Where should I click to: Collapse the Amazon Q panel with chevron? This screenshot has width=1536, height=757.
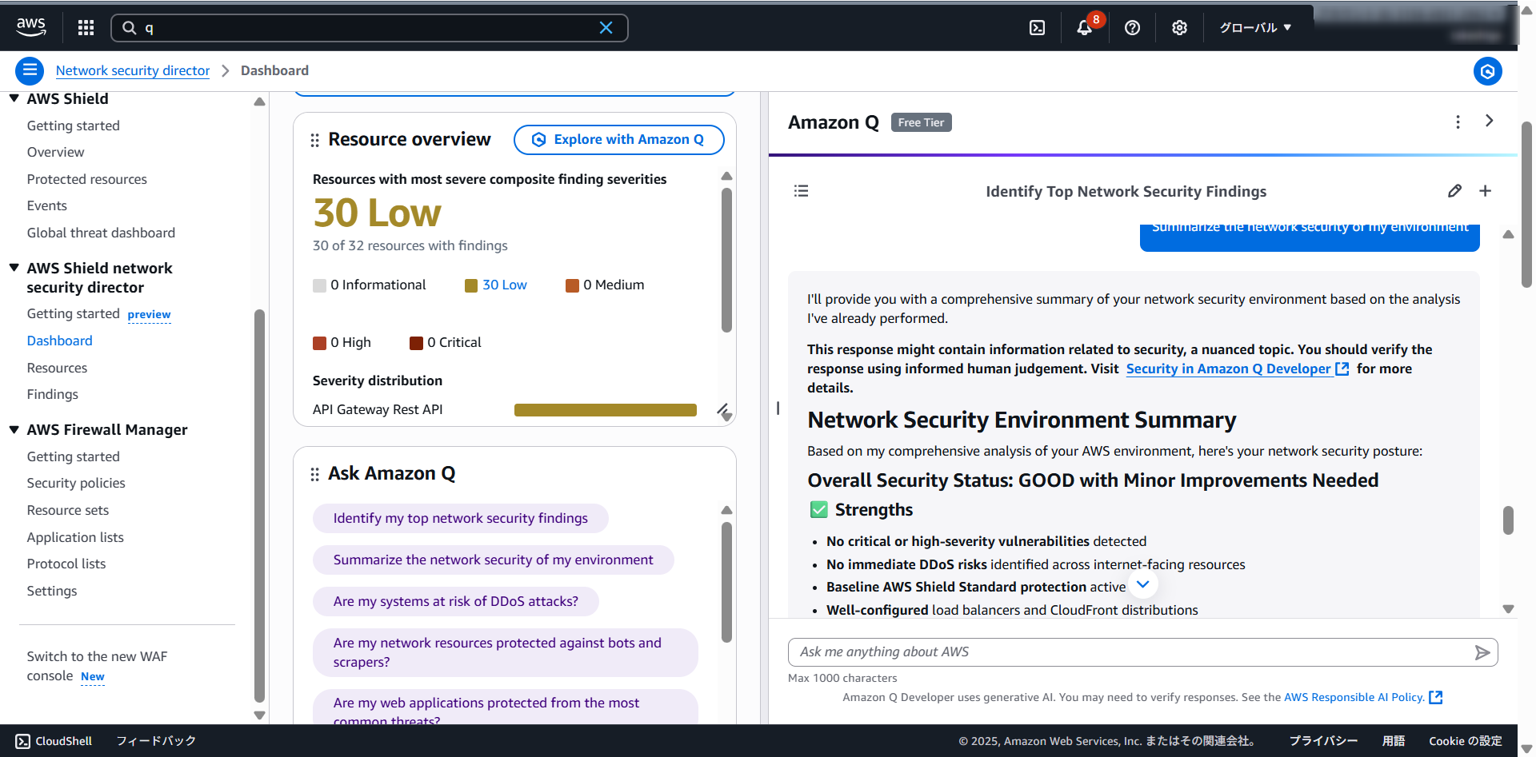[x=1489, y=121]
